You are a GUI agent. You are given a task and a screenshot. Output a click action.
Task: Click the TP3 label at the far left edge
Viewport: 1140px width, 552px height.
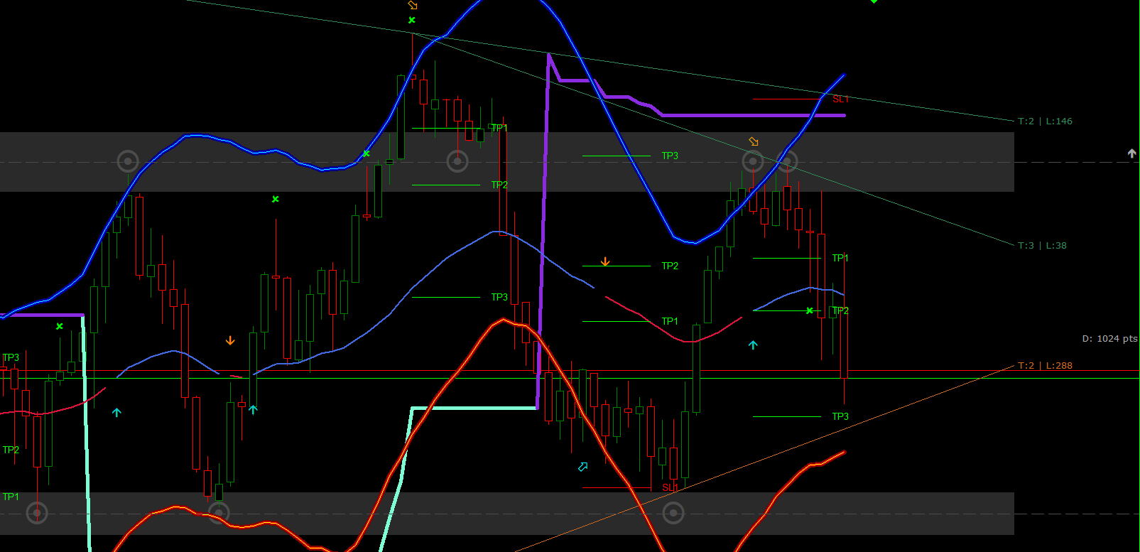[x=11, y=357]
